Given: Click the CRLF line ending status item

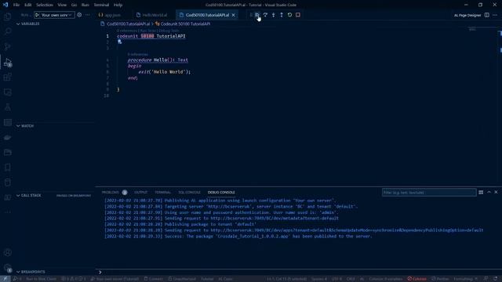Looking at the screenshot, I should pyautogui.click(x=351, y=279).
